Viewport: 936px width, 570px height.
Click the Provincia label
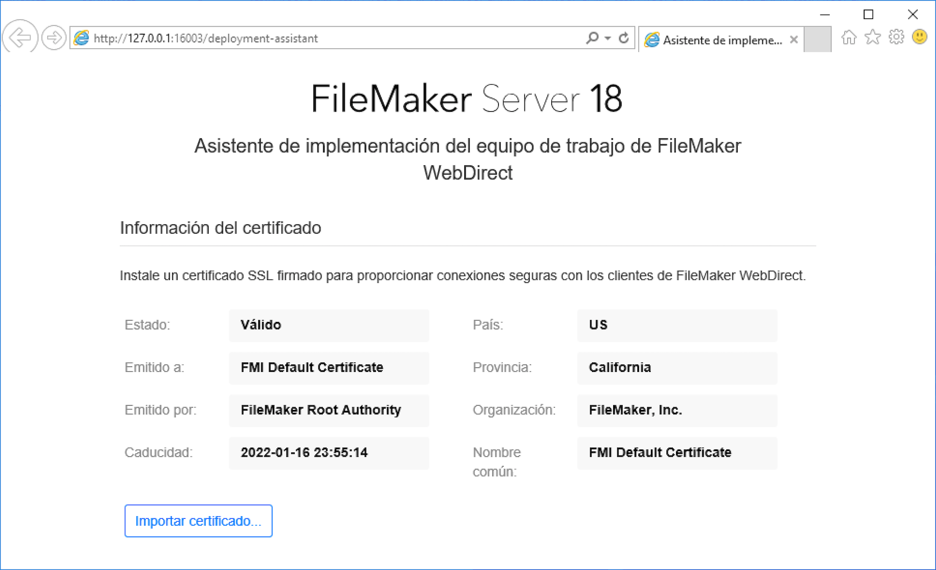[x=502, y=368]
